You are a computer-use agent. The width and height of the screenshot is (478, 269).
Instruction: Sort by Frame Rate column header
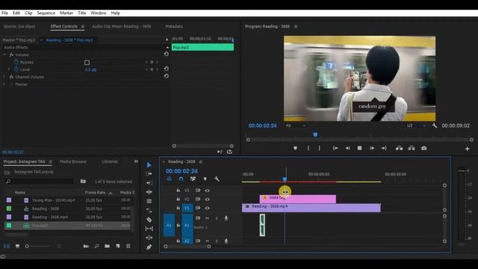pos(95,193)
